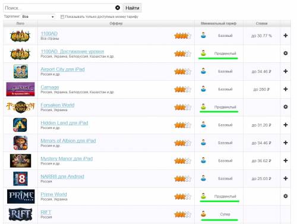Click the rate 'до 30.77 %'
Image resolution: width=297 pixels, height=224 pixels.
pos(261,36)
